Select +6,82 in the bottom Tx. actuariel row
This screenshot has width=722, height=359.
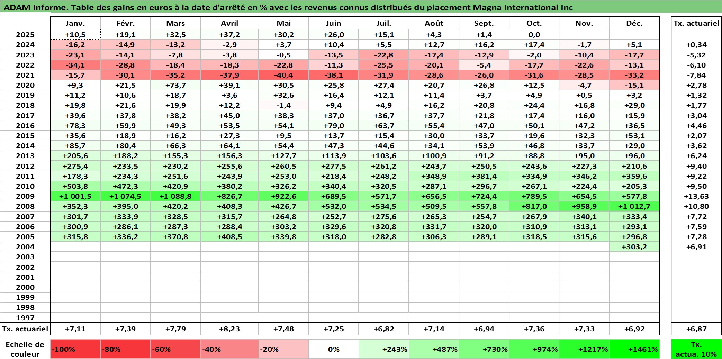(384, 329)
